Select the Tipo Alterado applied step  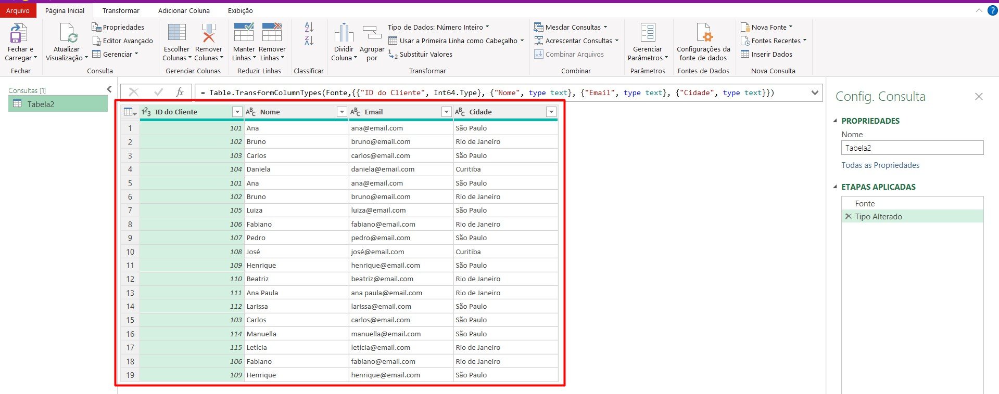912,217
